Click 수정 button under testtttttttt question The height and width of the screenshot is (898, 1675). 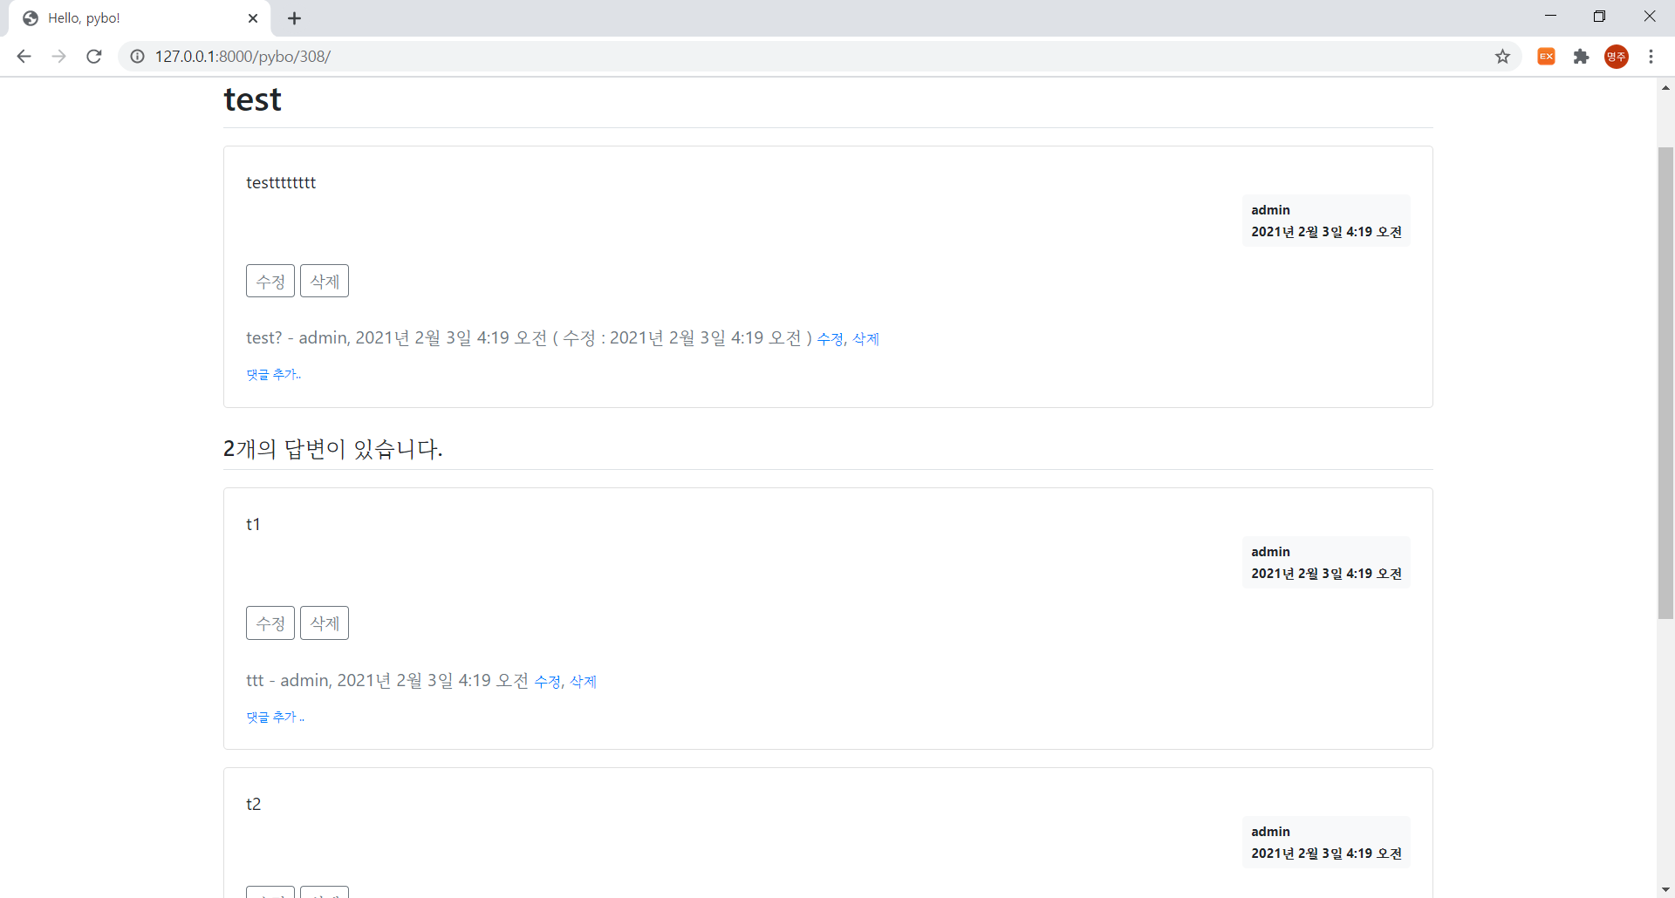pyautogui.click(x=270, y=280)
